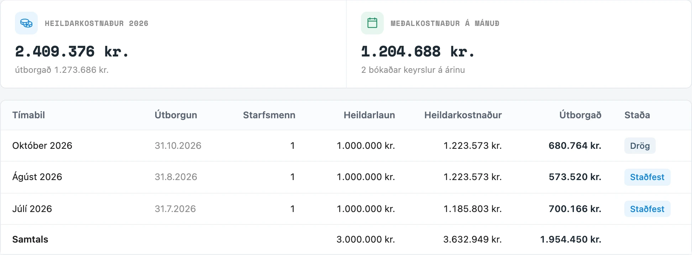Click the Starfsmenn column header
Image resolution: width=692 pixels, height=255 pixels.
[269, 115]
